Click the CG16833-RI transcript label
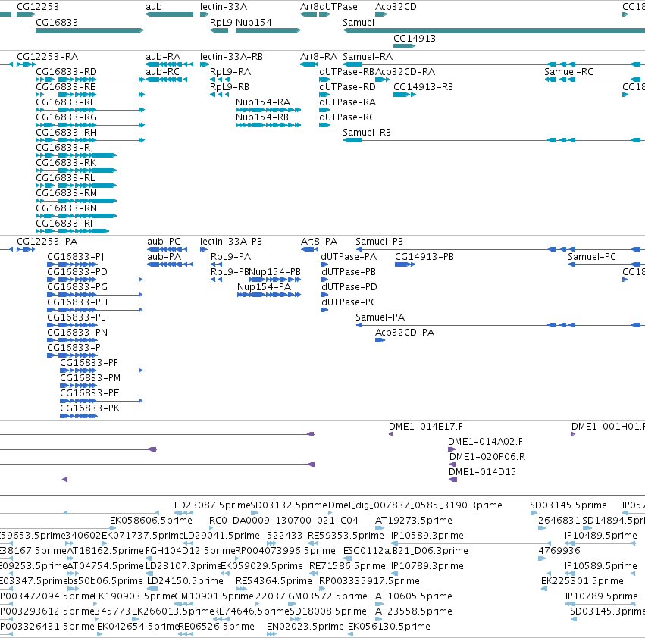 pyautogui.click(x=64, y=224)
